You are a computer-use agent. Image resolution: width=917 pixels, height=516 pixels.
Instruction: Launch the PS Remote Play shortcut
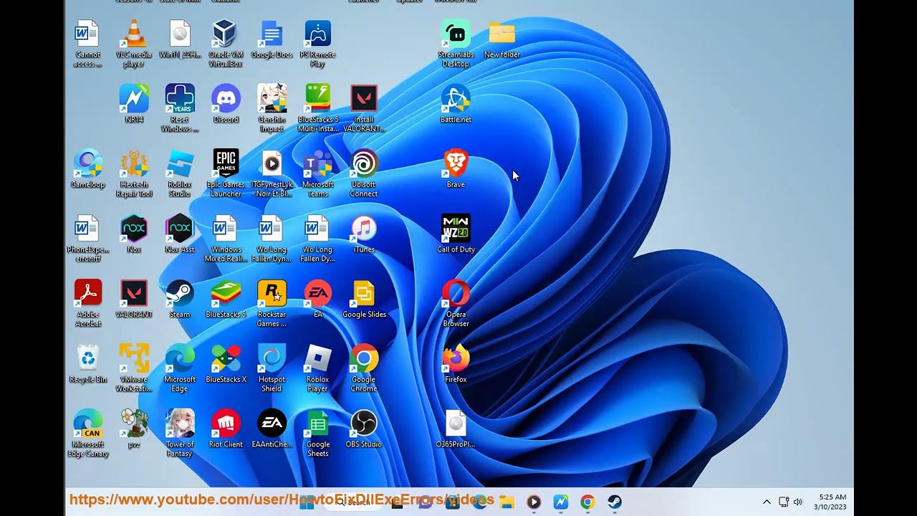[317, 44]
